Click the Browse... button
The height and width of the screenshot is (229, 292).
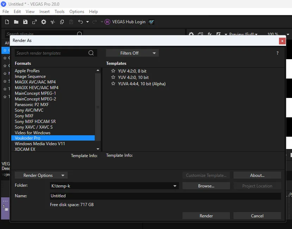(x=206, y=186)
